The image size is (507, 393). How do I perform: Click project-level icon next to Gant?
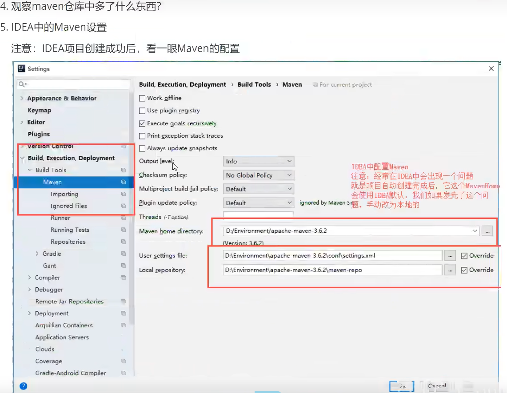coord(123,266)
